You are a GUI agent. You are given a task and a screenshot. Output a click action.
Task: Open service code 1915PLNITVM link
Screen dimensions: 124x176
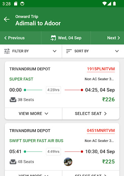101,69
